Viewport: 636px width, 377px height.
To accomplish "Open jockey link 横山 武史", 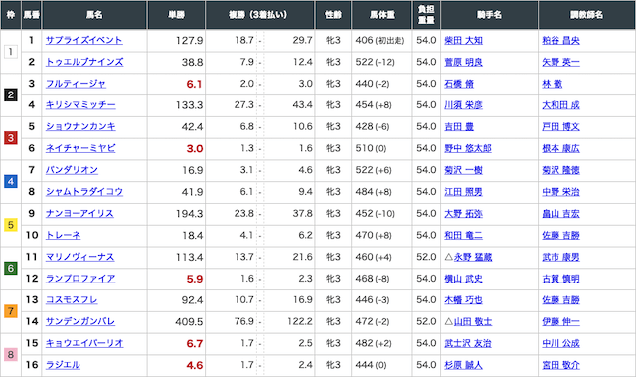I will point(464,279).
